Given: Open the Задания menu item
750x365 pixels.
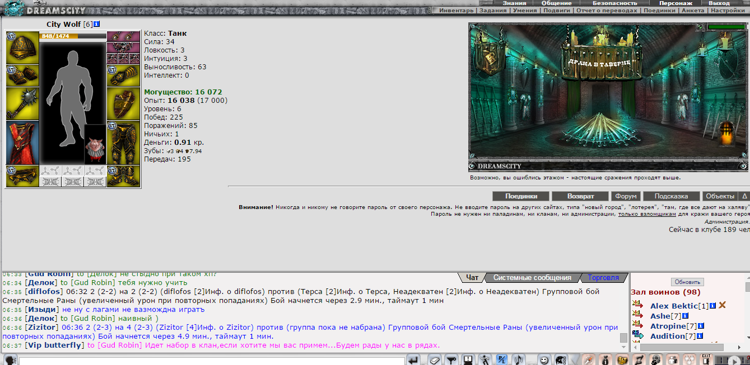Looking at the screenshot, I should 493,10.
